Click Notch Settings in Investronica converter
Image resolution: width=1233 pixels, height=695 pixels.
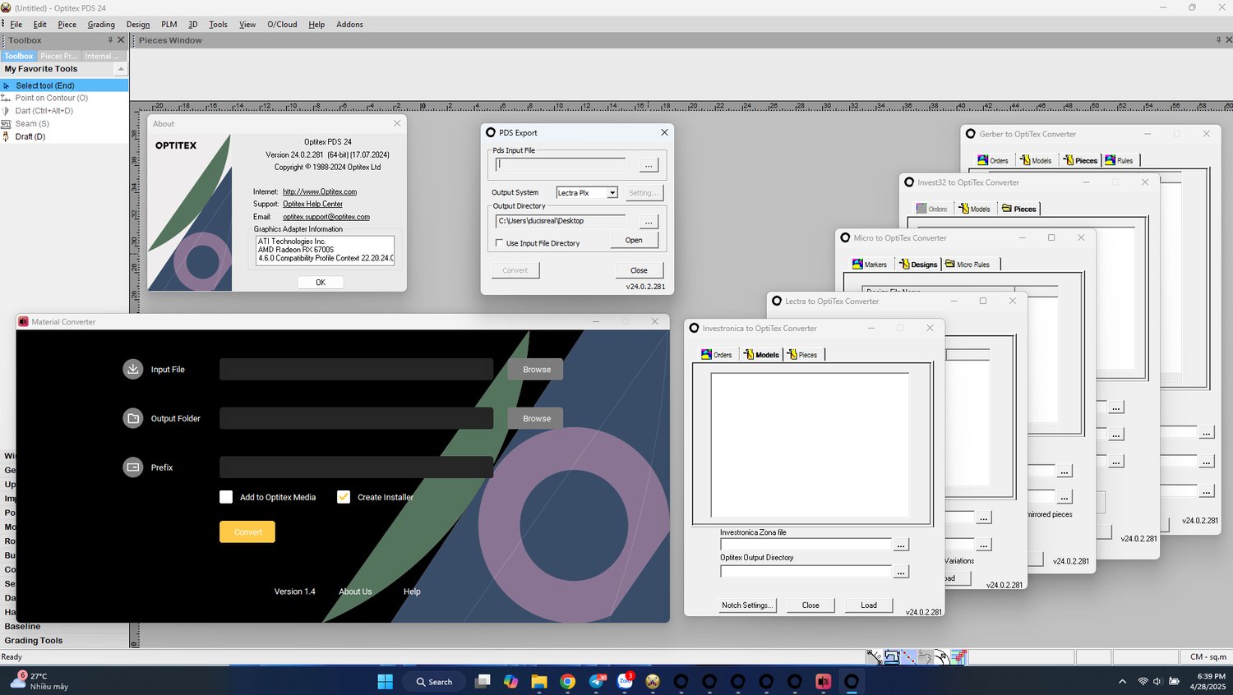pos(747,605)
